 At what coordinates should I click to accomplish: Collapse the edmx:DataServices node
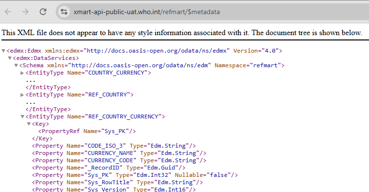[10, 58]
